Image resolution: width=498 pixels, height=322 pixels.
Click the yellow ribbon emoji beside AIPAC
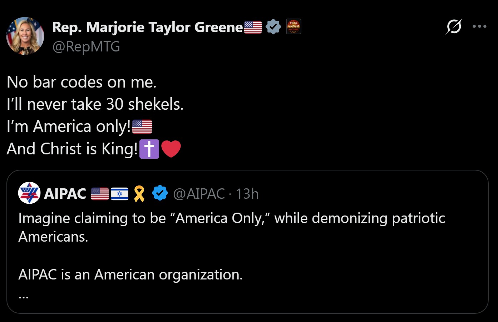pyautogui.click(x=139, y=194)
